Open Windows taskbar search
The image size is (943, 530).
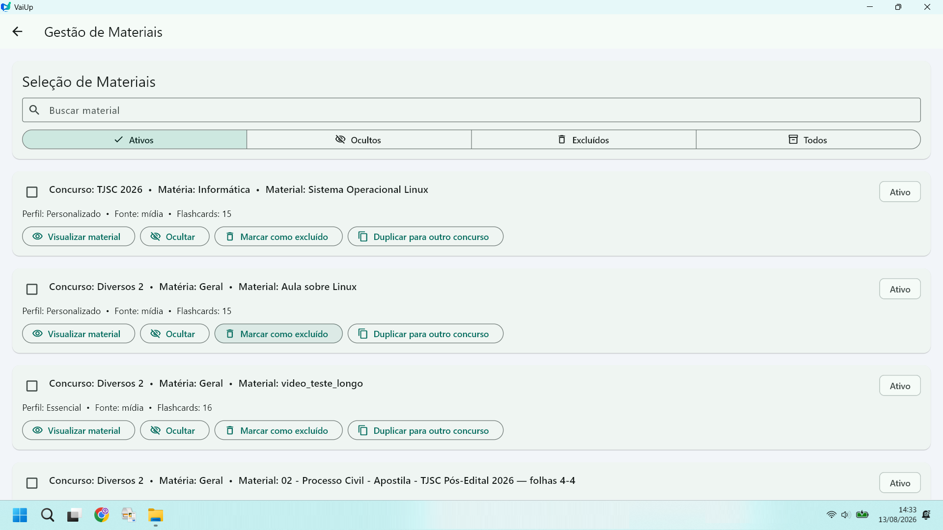(48, 515)
